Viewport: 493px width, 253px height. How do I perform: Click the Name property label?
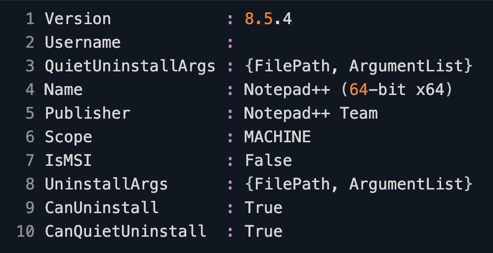tap(64, 90)
